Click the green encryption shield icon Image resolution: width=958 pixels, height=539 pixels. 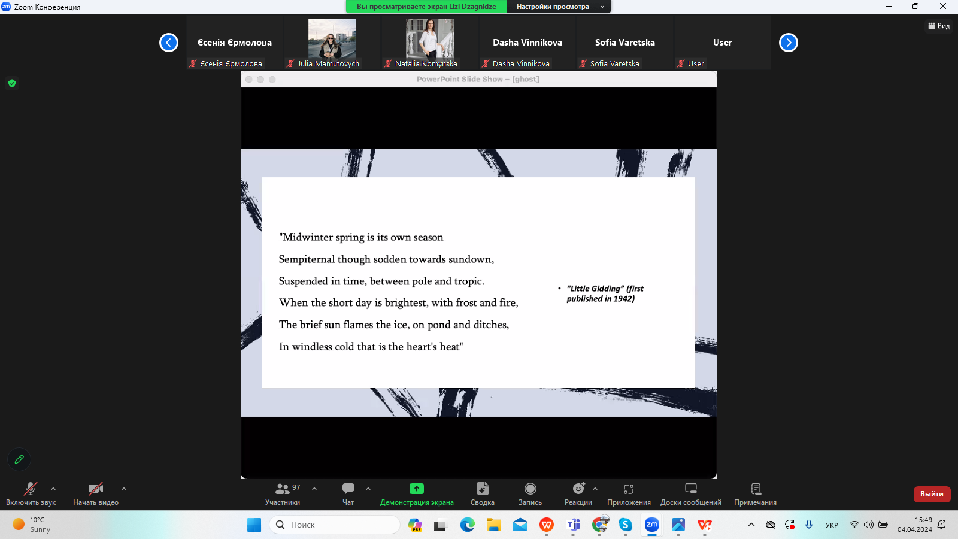click(x=12, y=83)
